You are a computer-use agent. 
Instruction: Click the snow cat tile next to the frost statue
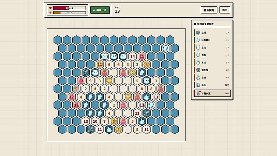(x=95, y=72)
